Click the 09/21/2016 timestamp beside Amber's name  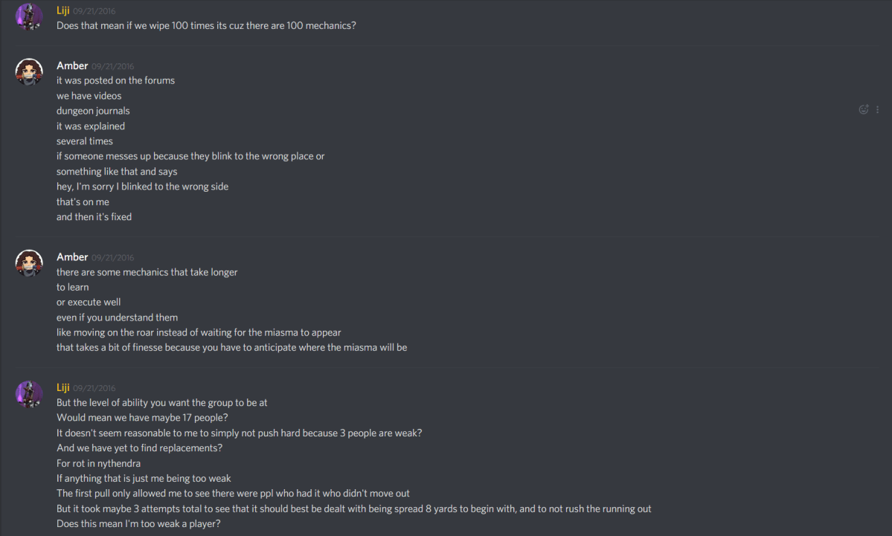click(111, 65)
